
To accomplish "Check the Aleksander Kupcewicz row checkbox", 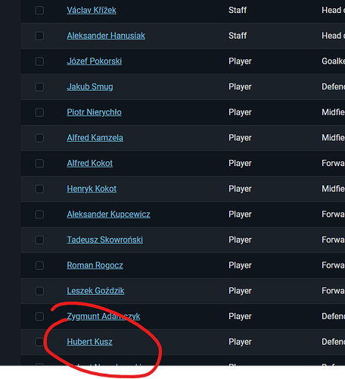I will click(x=39, y=215).
